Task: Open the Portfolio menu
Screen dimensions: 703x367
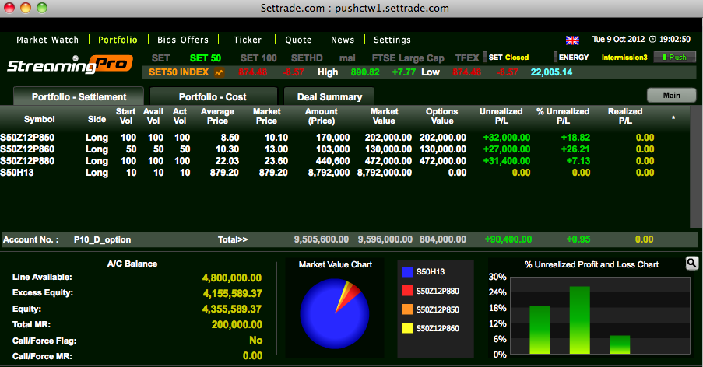Action: click(118, 40)
